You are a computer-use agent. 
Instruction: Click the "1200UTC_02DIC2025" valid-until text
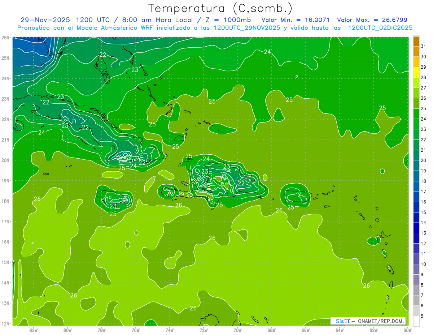[x=380, y=28]
